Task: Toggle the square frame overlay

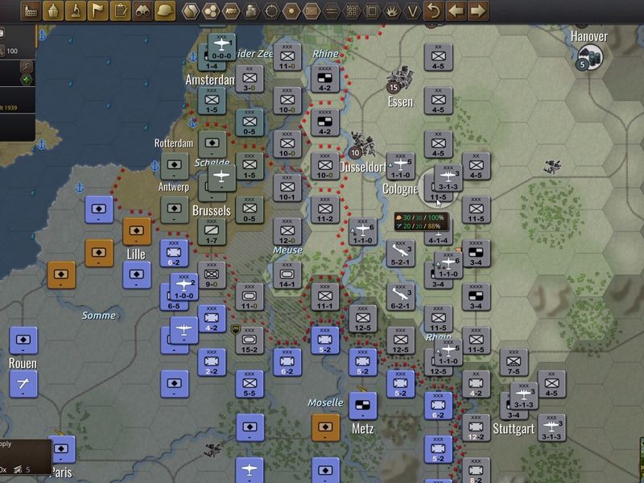Action: coord(372,11)
